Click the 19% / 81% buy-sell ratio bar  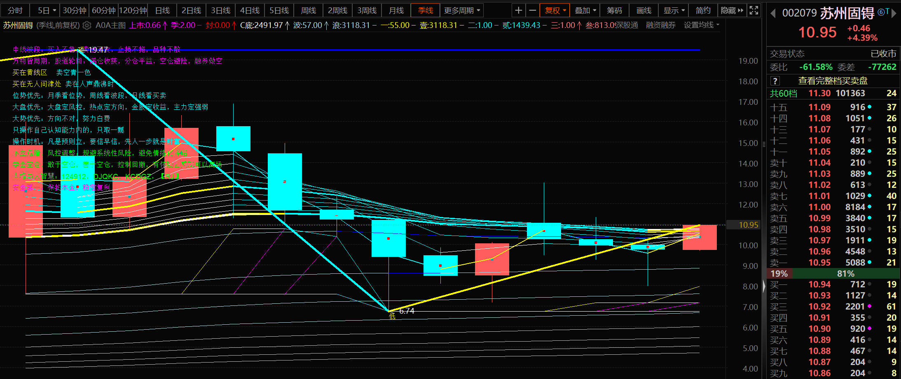pyautogui.click(x=833, y=274)
